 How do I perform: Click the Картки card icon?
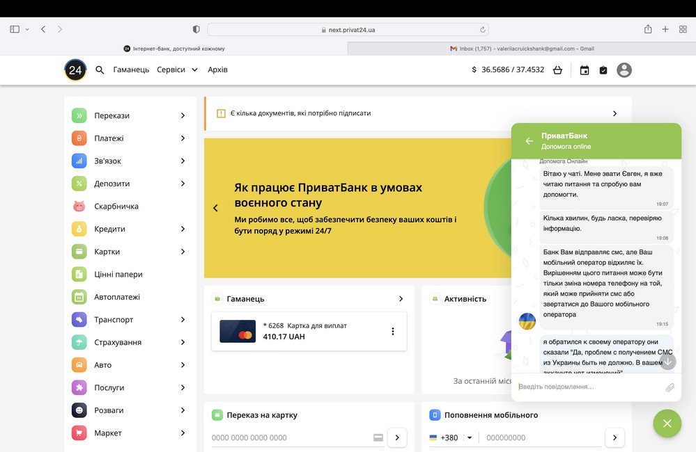coord(79,251)
